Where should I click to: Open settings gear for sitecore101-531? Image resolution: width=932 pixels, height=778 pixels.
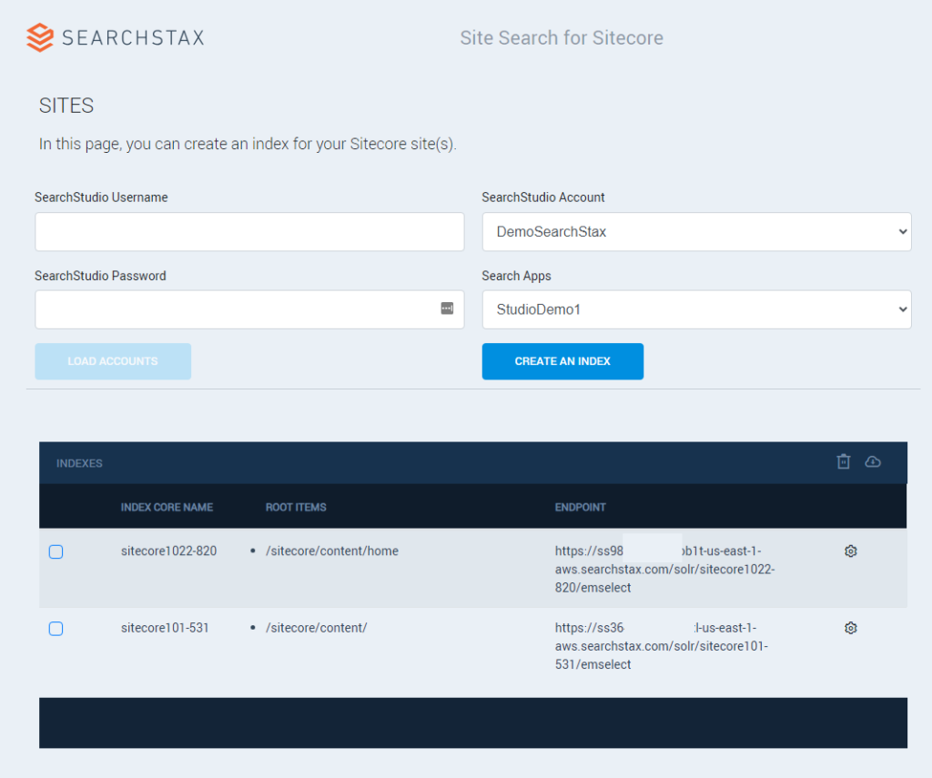[851, 628]
